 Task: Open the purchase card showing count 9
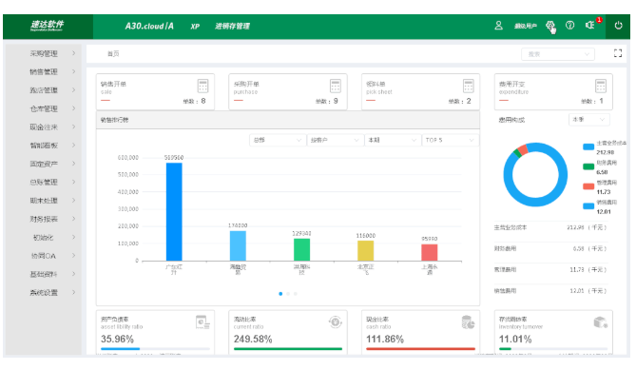tap(288, 91)
